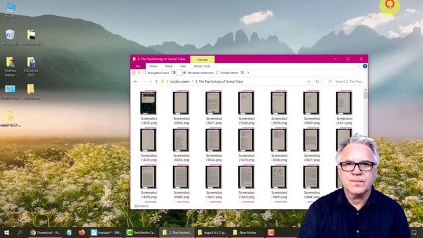Toggle the Navigation pane checkbox
Viewport: 423px width, 238px height.
click(x=145, y=73)
